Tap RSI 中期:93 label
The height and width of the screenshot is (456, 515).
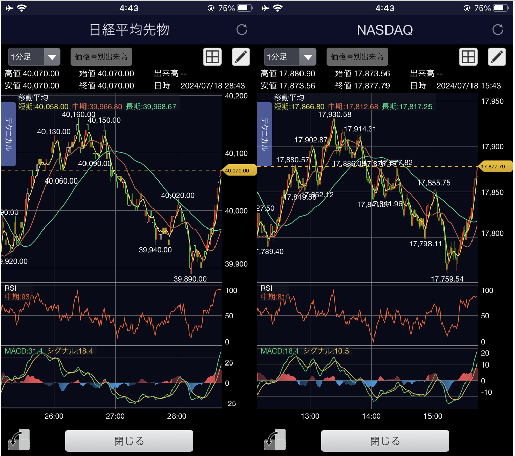point(17,297)
